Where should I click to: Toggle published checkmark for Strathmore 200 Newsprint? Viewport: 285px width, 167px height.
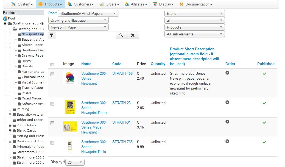[x=264, y=74]
